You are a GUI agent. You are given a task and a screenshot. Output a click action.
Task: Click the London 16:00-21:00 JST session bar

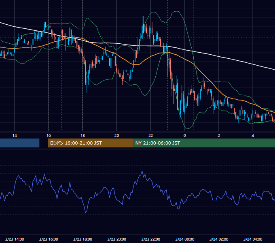click(90, 143)
